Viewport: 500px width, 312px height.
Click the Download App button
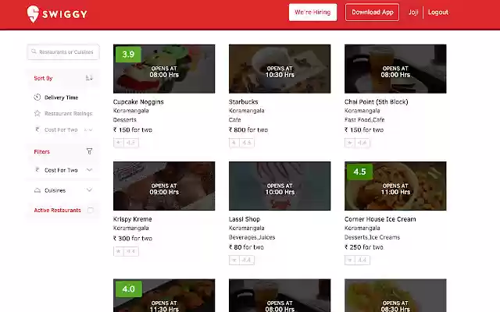(x=372, y=12)
